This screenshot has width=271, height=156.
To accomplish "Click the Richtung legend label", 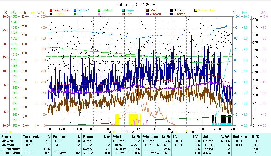I will pos(179,11).
